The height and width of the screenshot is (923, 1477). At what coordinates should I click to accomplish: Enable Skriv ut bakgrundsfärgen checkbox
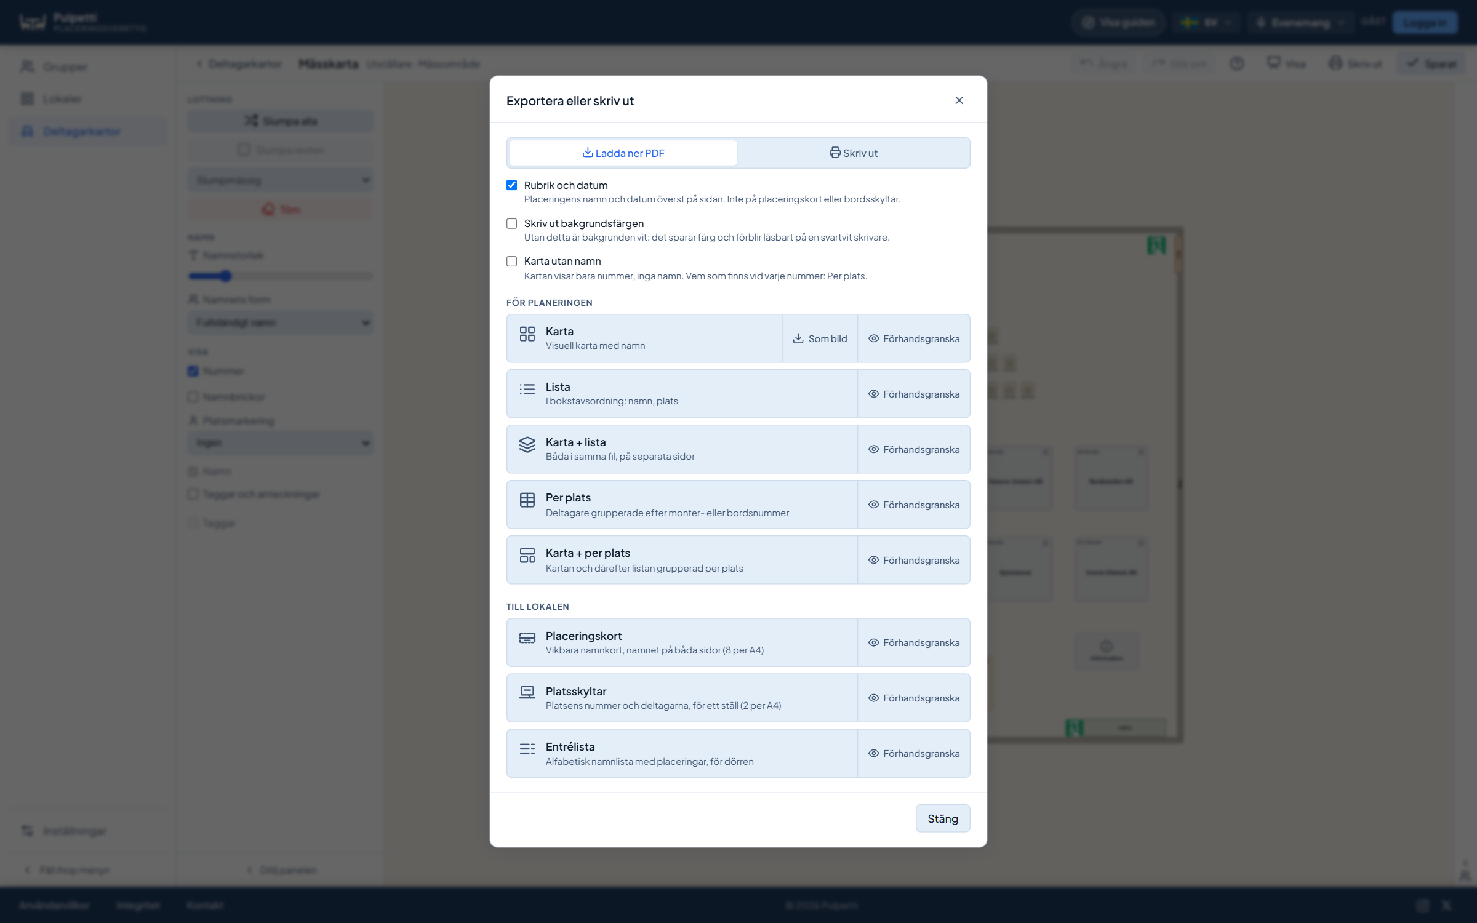point(511,223)
